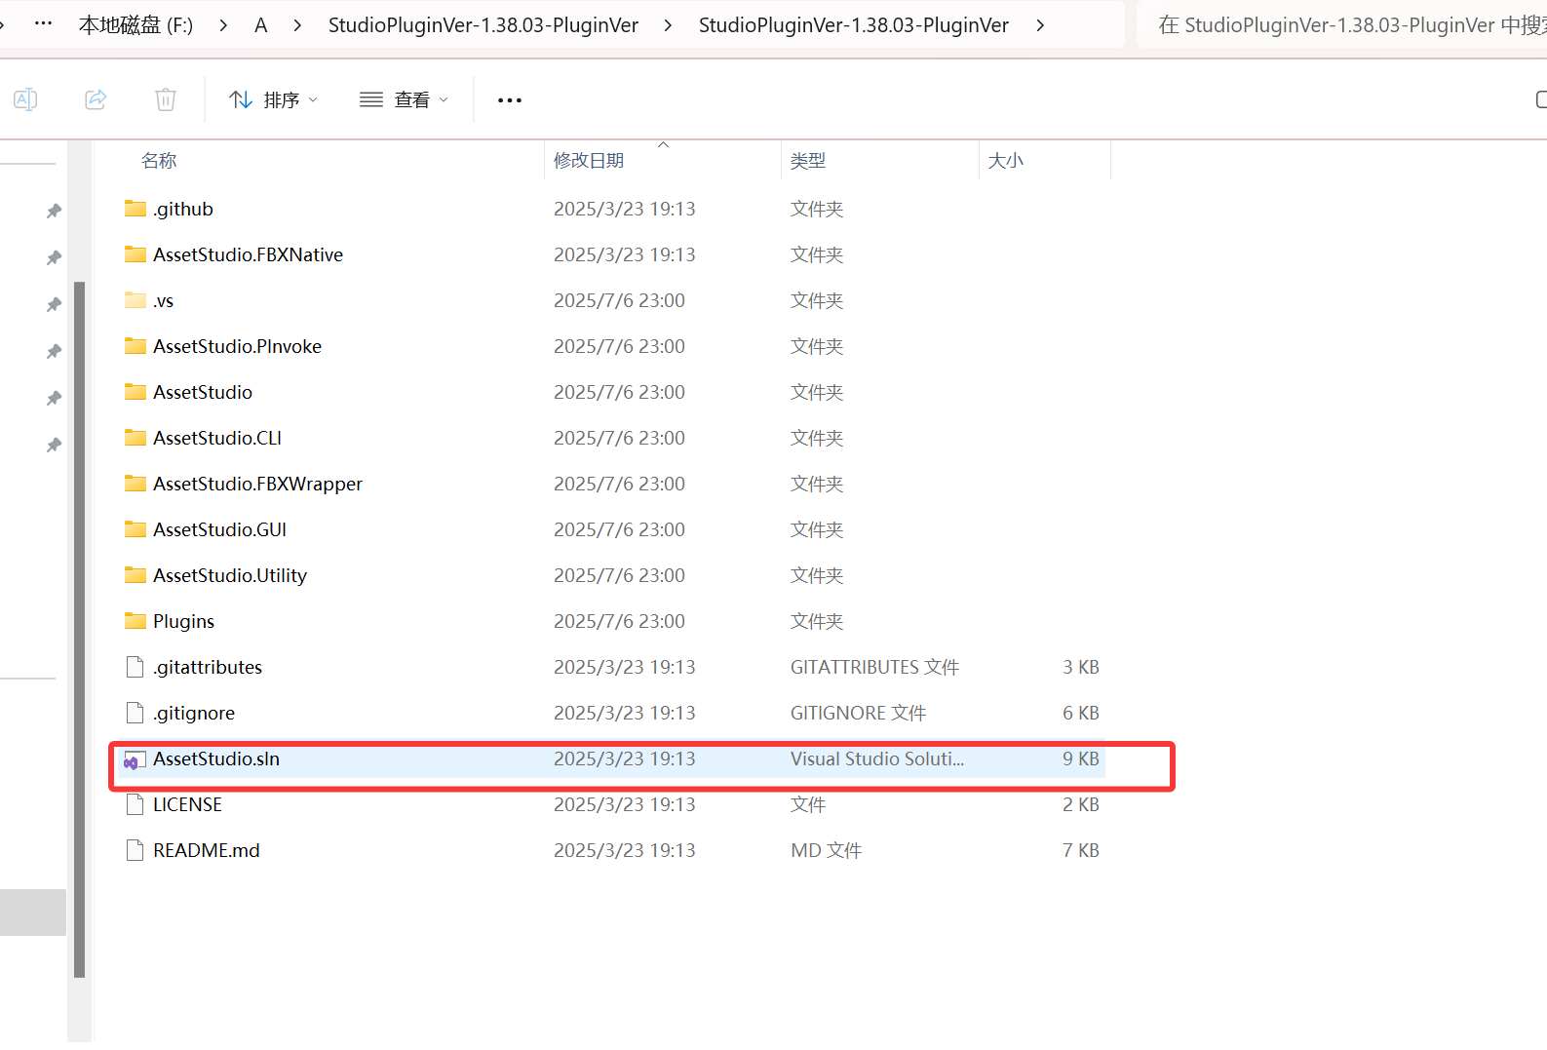1547x1050 pixels.
Task: Click the search box in StudioPluginVer
Action: 1341,25
